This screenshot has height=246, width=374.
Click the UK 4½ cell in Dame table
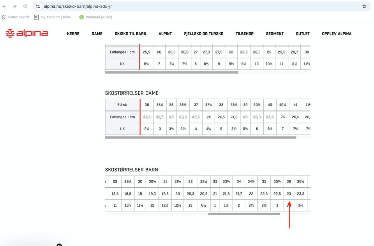click(x=208, y=129)
